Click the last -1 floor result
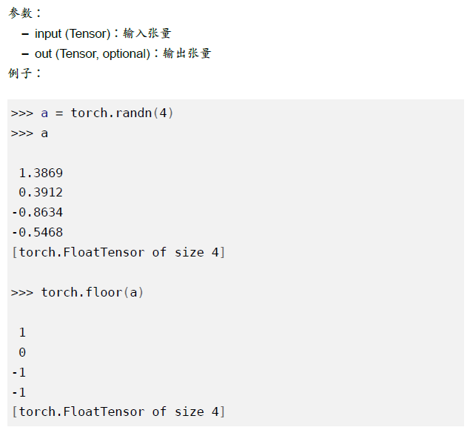This screenshot has width=470, height=430. tap(19, 392)
